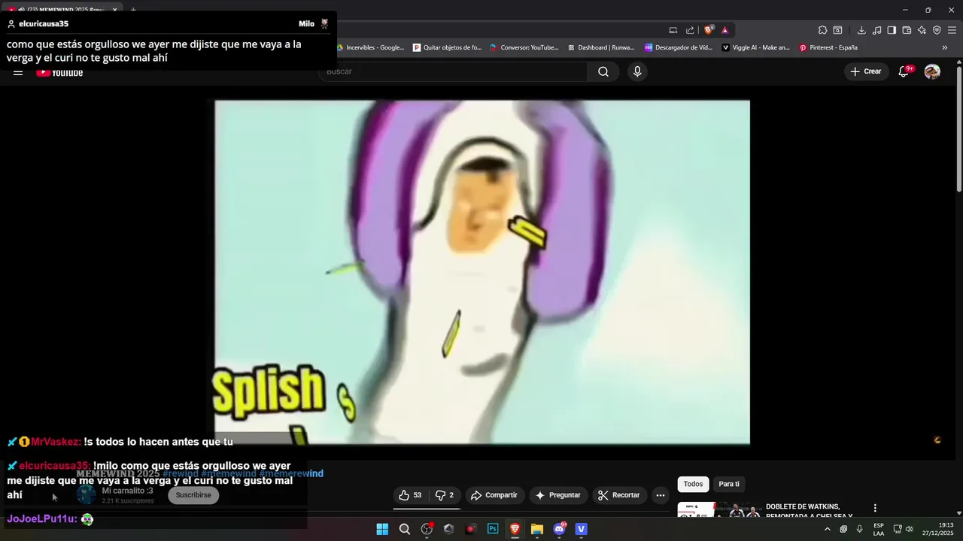This screenshot has height=541, width=963.
Task: Dislike the video with thumbs down
Action: pyautogui.click(x=445, y=495)
